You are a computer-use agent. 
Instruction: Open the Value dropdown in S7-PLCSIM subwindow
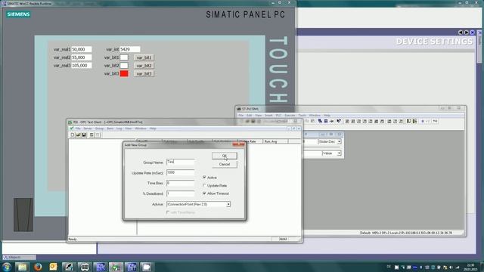point(339,153)
